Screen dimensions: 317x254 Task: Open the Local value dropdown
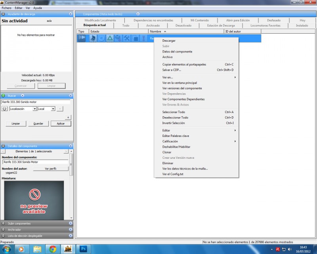pyautogui.click(x=53, y=109)
